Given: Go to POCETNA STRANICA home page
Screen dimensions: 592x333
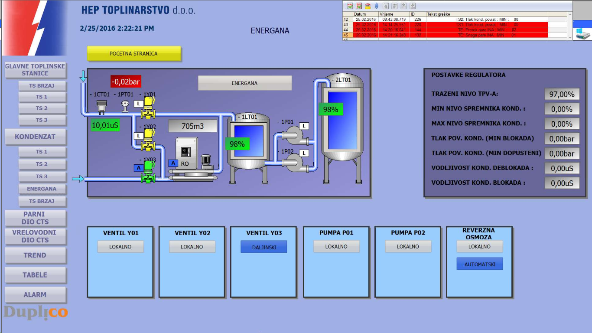Looking at the screenshot, I should pos(133,54).
